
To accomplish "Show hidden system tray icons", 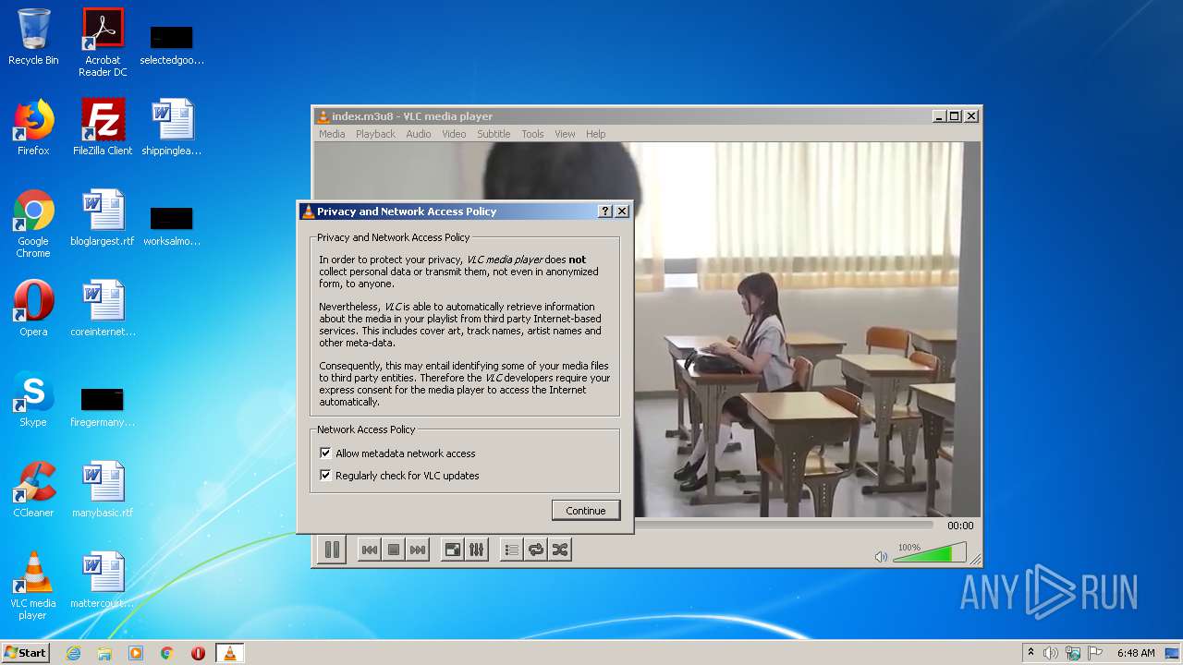I will click(x=1031, y=653).
